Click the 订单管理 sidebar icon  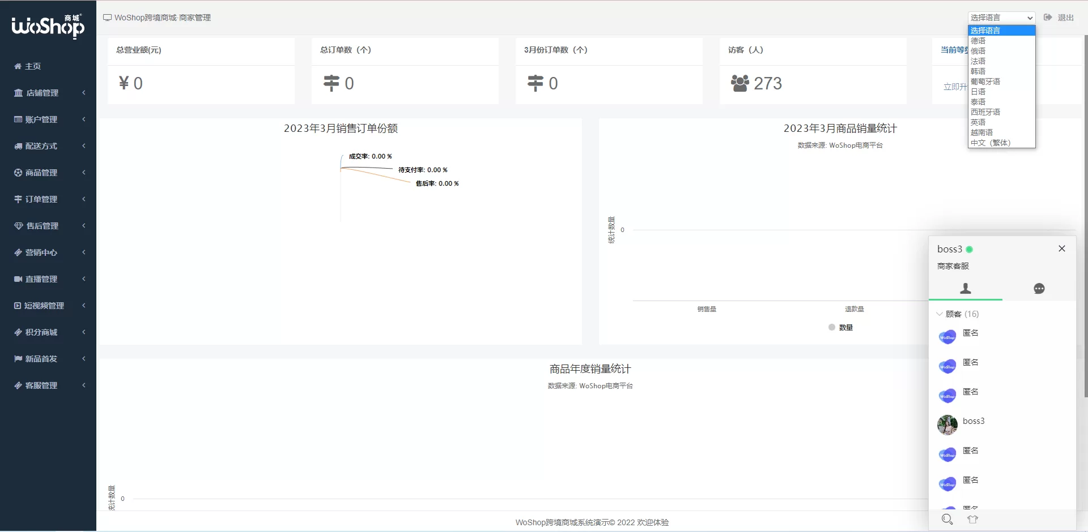[18, 199]
